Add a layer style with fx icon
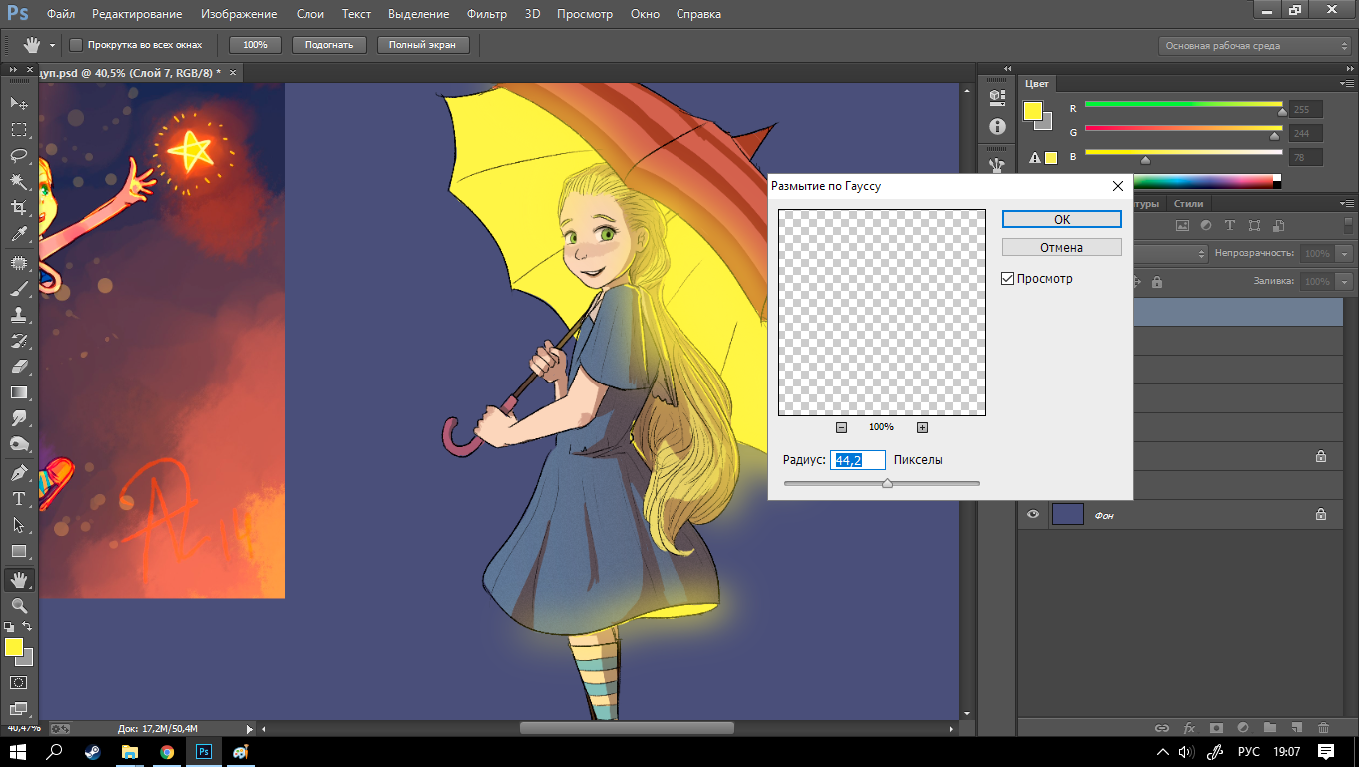Image resolution: width=1359 pixels, height=767 pixels. click(1189, 729)
